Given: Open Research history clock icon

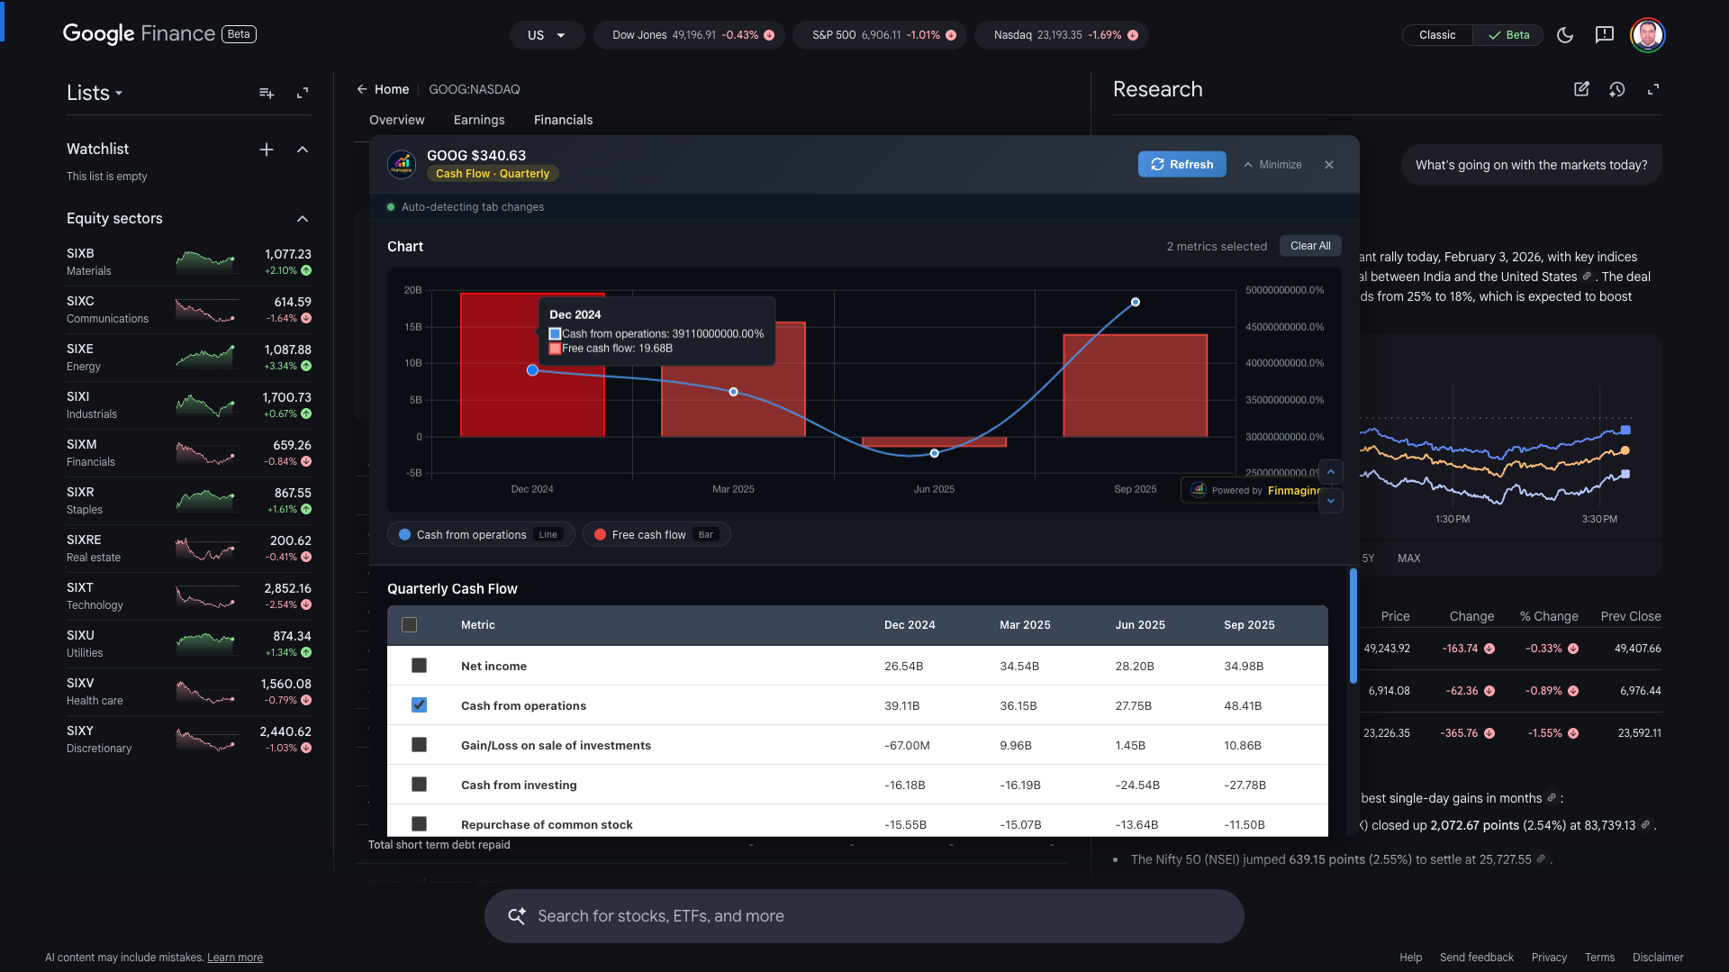Looking at the screenshot, I should tap(1617, 89).
